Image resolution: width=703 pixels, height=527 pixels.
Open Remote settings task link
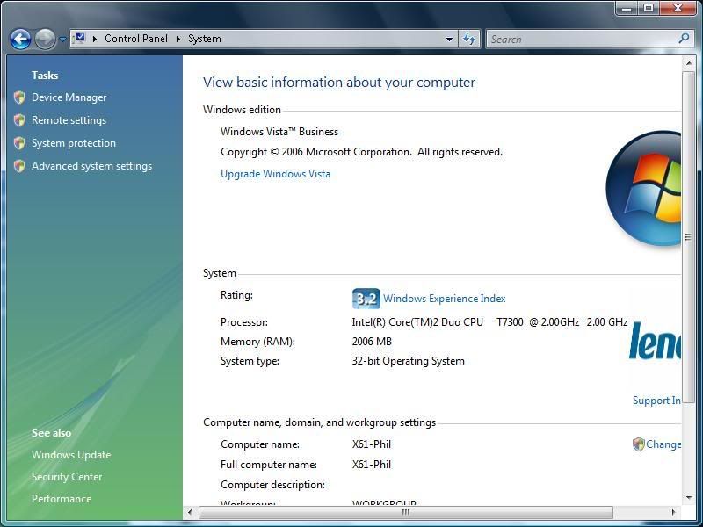click(x=69, y=120)
